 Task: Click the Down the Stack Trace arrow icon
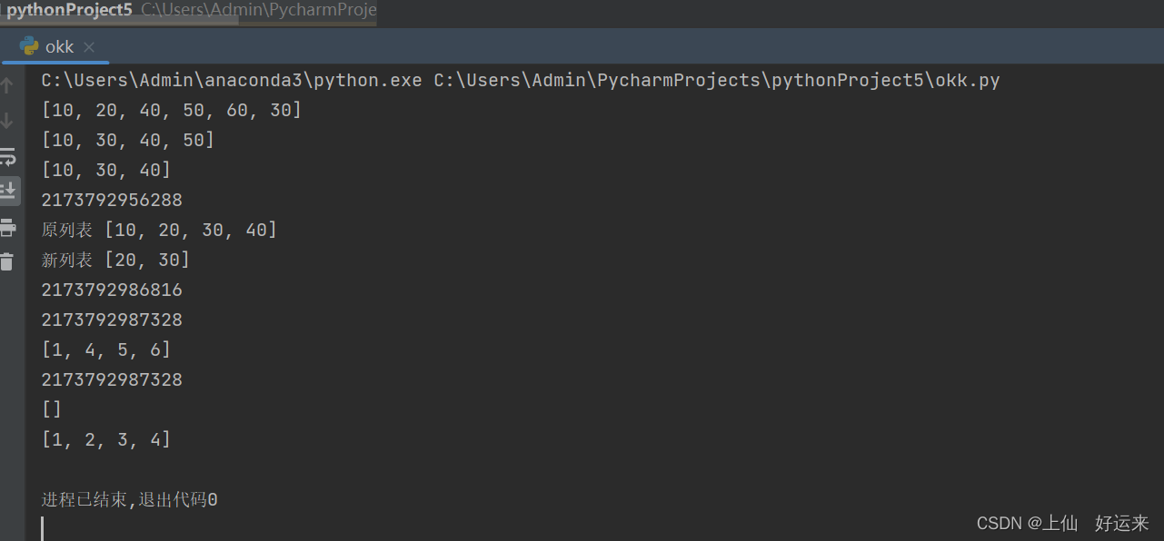click(9, 119)
